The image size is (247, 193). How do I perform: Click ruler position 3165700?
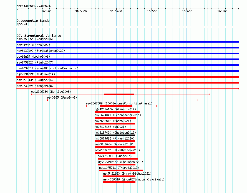click(222, 11)
